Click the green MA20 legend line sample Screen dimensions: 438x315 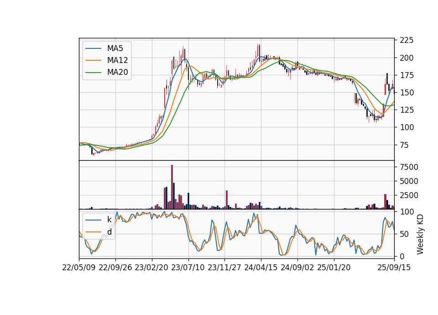pos(93,73)
